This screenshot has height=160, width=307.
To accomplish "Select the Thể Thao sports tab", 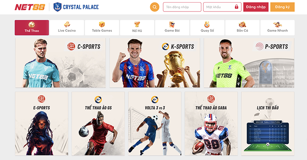I will (32, 28).
